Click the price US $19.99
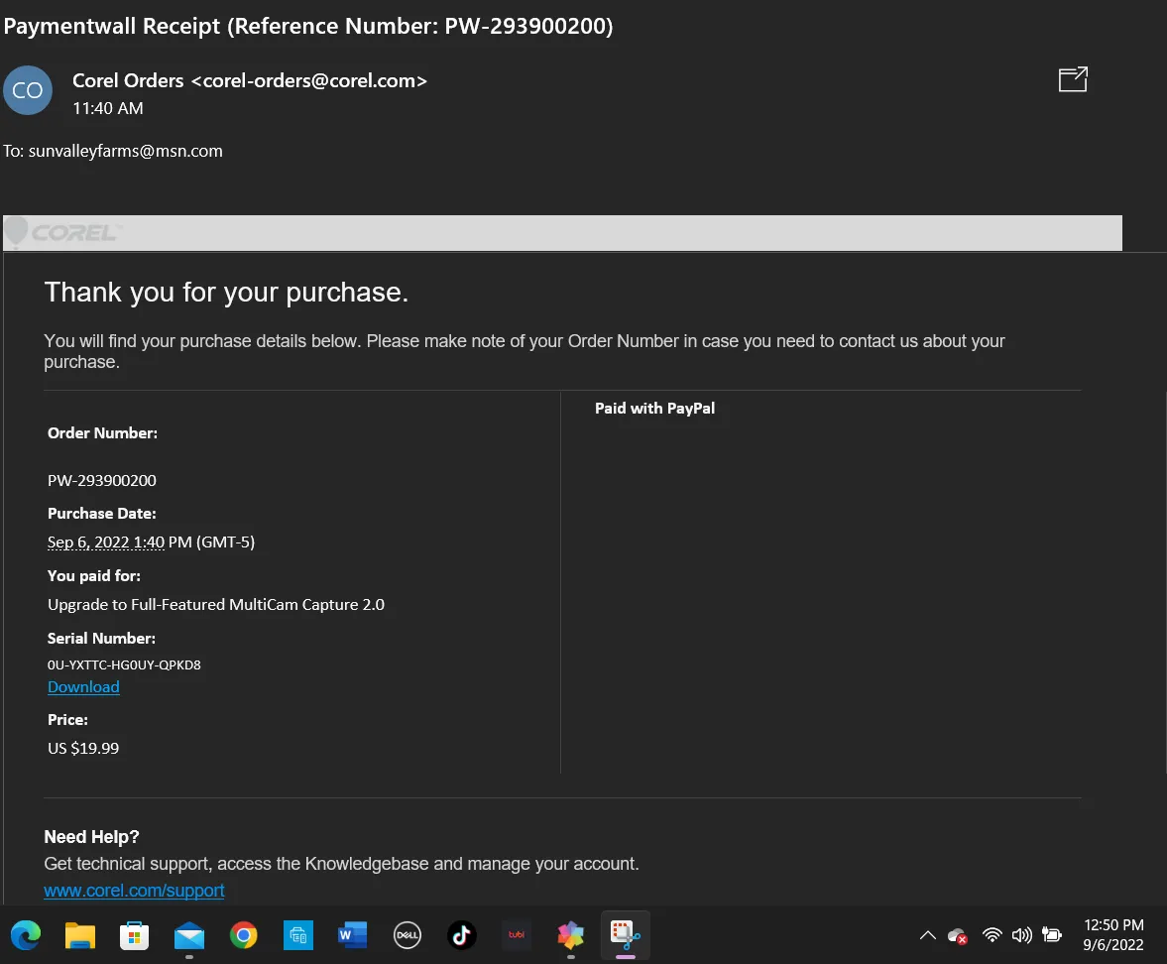 [x=83, y=748]
